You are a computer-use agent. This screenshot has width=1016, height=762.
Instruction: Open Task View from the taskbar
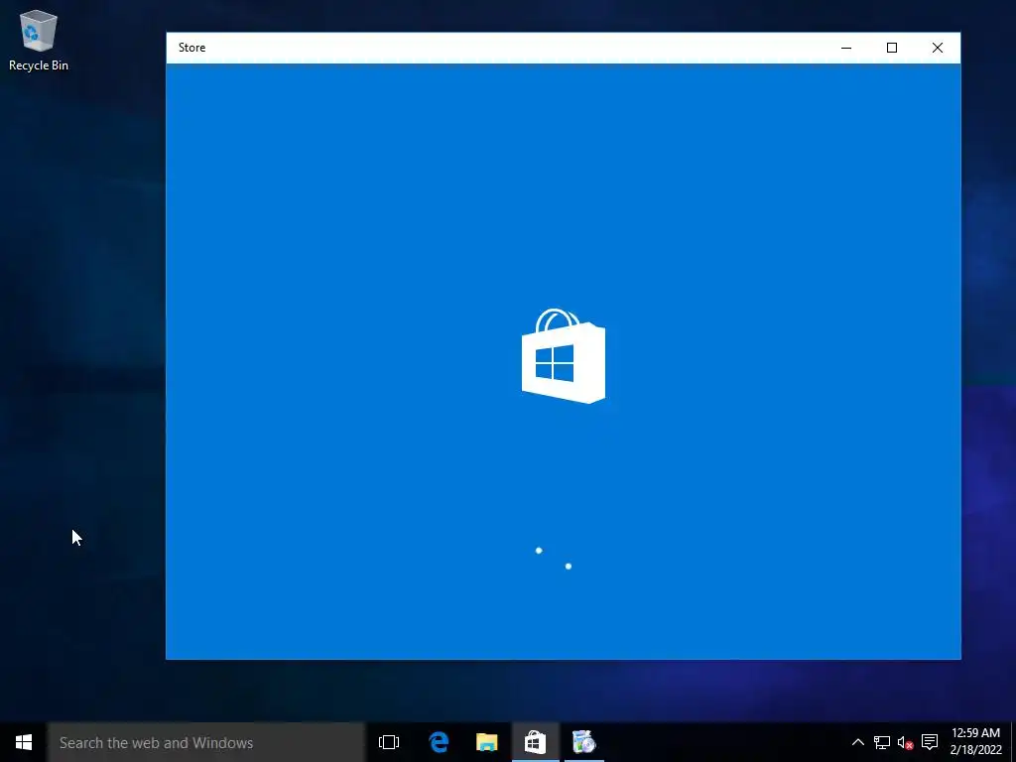(x=389, y=742)
